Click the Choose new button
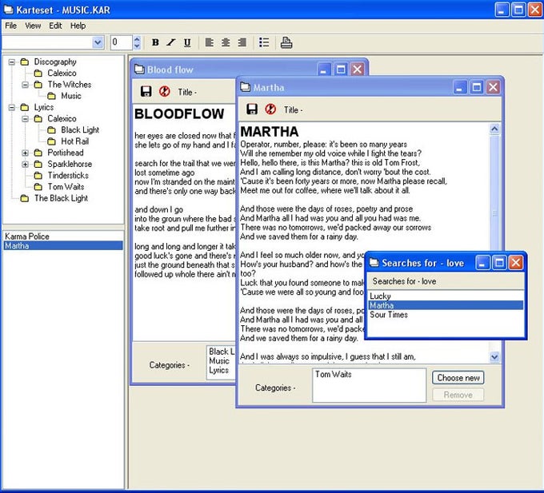The image size is (544, 493). 458,378
